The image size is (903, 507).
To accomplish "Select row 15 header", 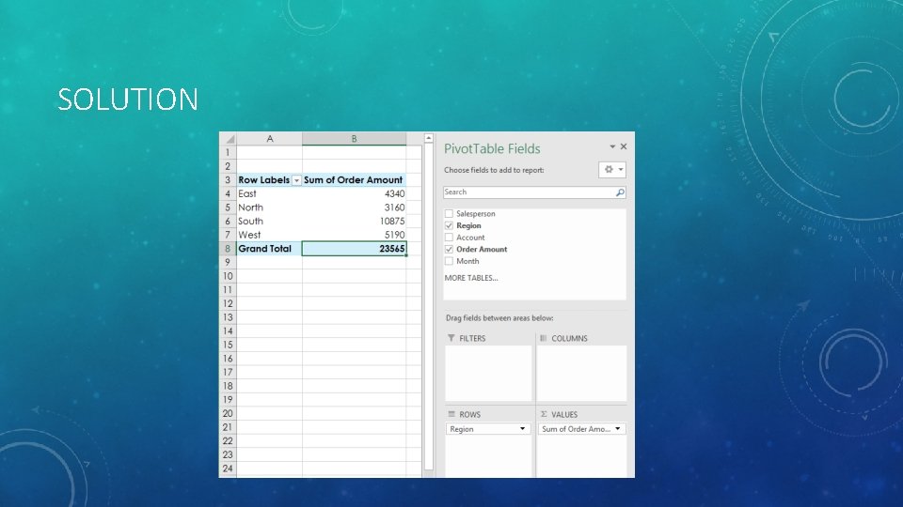I will pos(228,345).
